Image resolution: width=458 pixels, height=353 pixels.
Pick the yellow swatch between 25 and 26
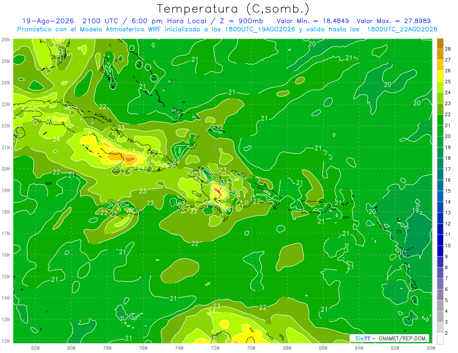440,76
